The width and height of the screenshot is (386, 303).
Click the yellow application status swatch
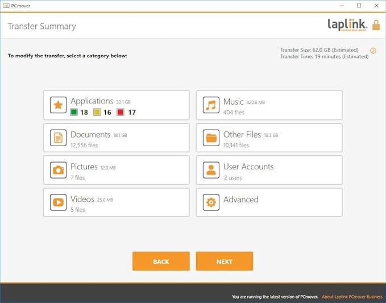coord(97,112)
